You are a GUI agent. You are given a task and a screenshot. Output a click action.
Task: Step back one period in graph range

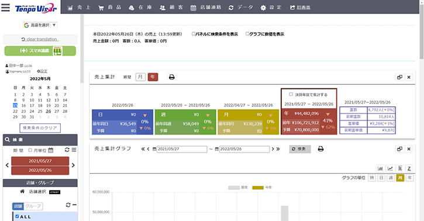pos(148,149)
